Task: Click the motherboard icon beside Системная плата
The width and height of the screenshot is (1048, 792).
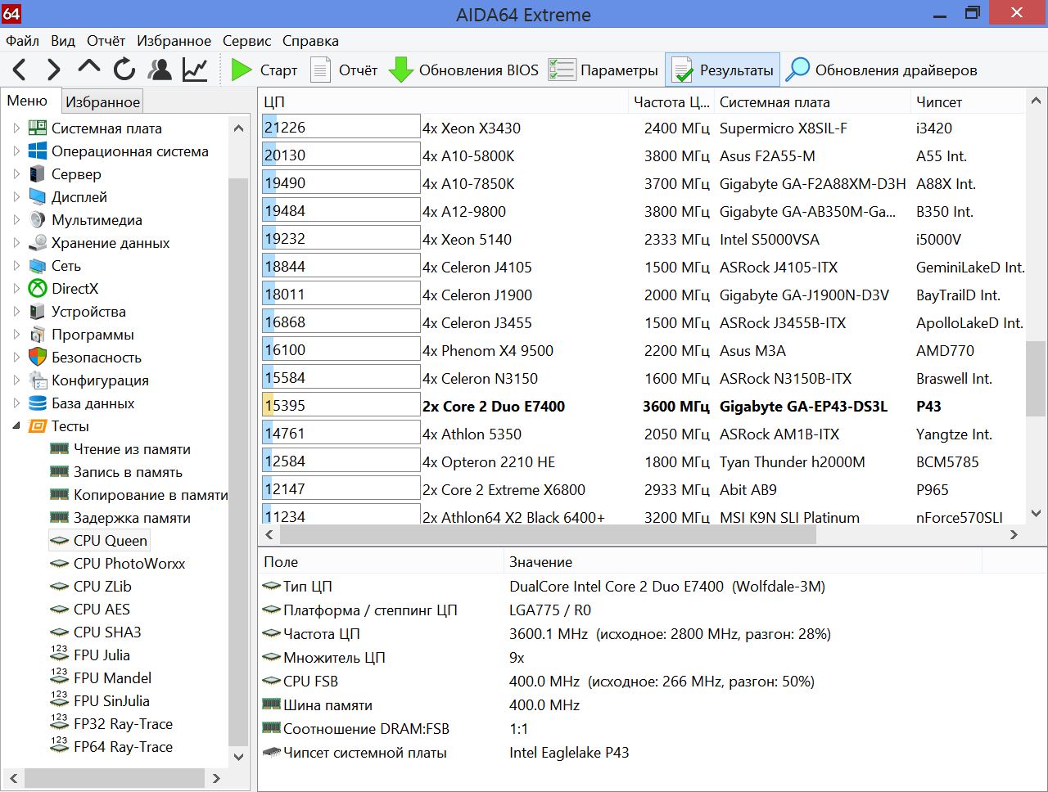Action: coord(38,128)
